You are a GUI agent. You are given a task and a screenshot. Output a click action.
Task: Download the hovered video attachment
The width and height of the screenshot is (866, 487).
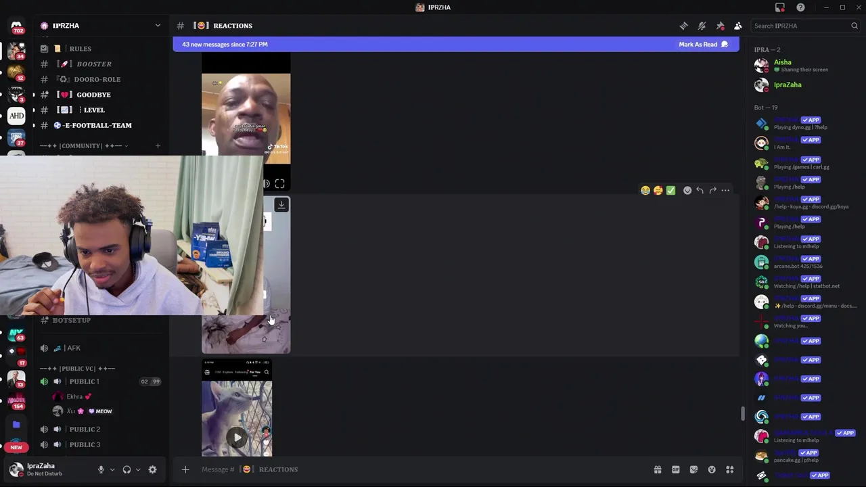(x=281, y=205)
